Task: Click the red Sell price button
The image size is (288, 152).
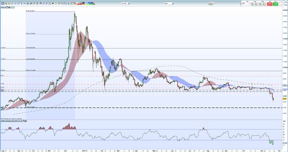Action: 270,4
